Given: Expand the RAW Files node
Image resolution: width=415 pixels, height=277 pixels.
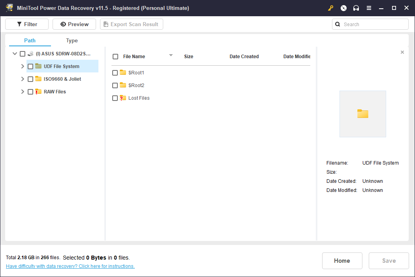Looking at the screenshot, I should click(x=23, y=92).
